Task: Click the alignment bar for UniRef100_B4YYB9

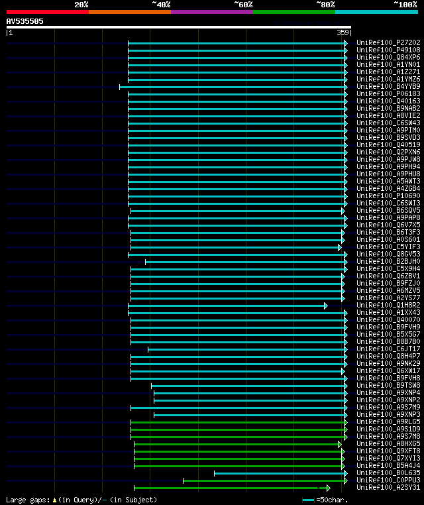Action: click(232, 87)
